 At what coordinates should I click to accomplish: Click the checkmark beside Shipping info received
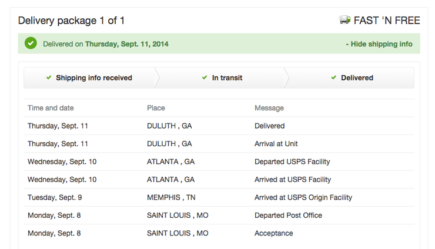coord(49,78)
